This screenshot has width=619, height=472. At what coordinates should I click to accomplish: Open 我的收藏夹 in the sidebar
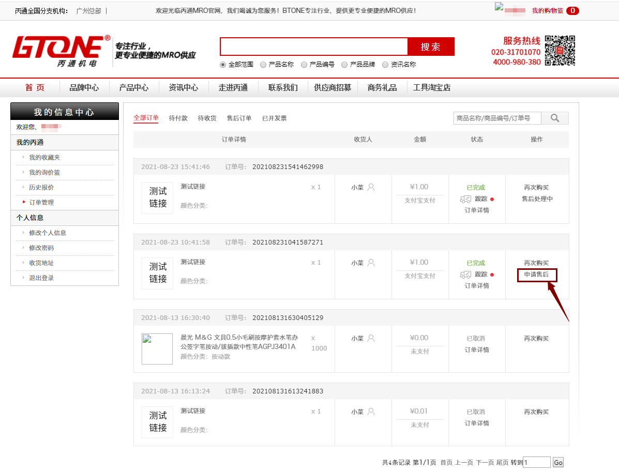point(44,158)
